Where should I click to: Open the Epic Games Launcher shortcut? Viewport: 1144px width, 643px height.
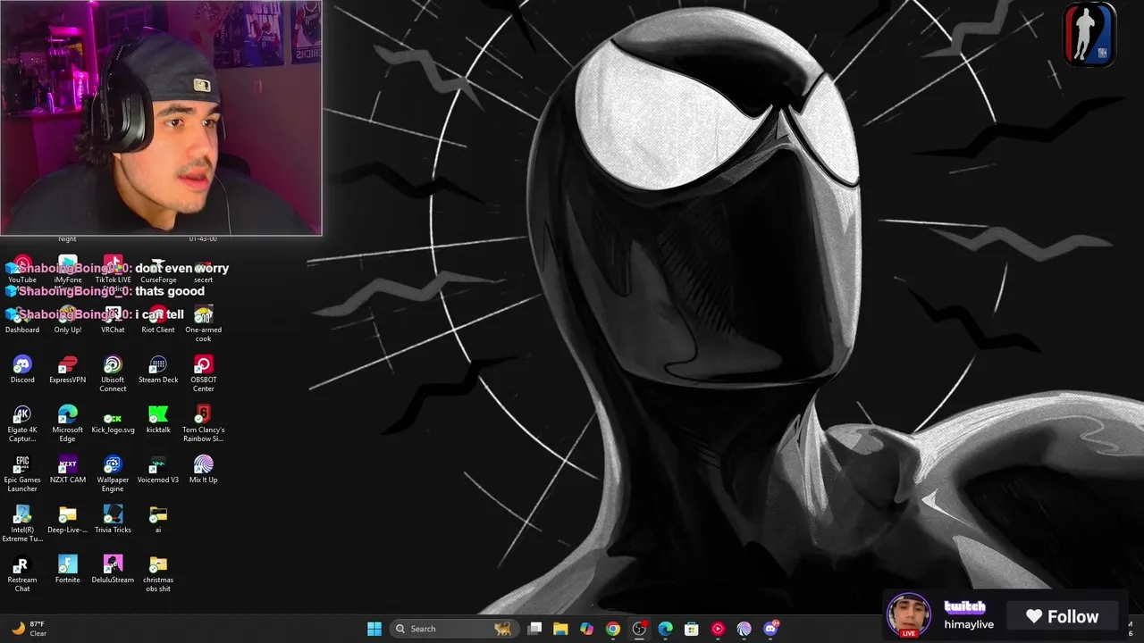pos(22,474)
